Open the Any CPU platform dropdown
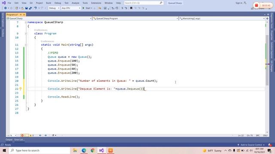 71,8
